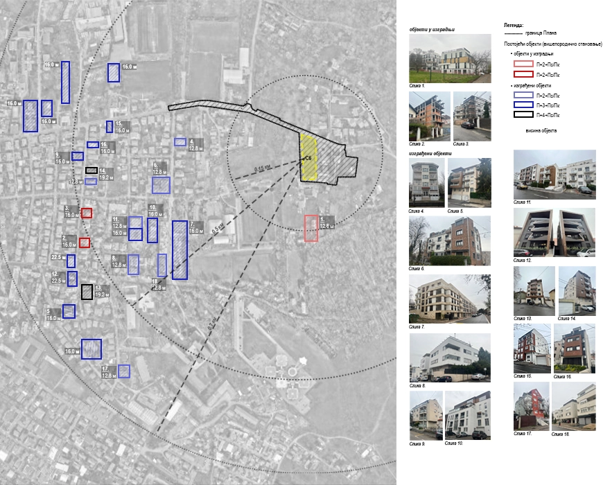Click the dark red legend swatch
The image size is (603, 485).
[x=523, y=74]
